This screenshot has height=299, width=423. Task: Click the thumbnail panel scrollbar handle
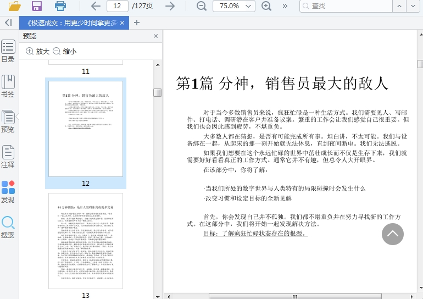[158, 92]
